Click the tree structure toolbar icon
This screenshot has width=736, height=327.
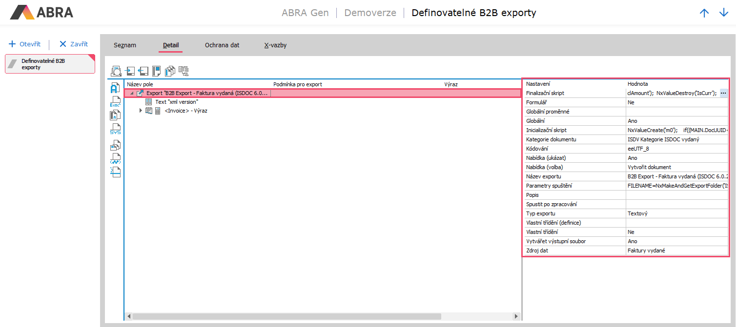(x=184, y=71)
